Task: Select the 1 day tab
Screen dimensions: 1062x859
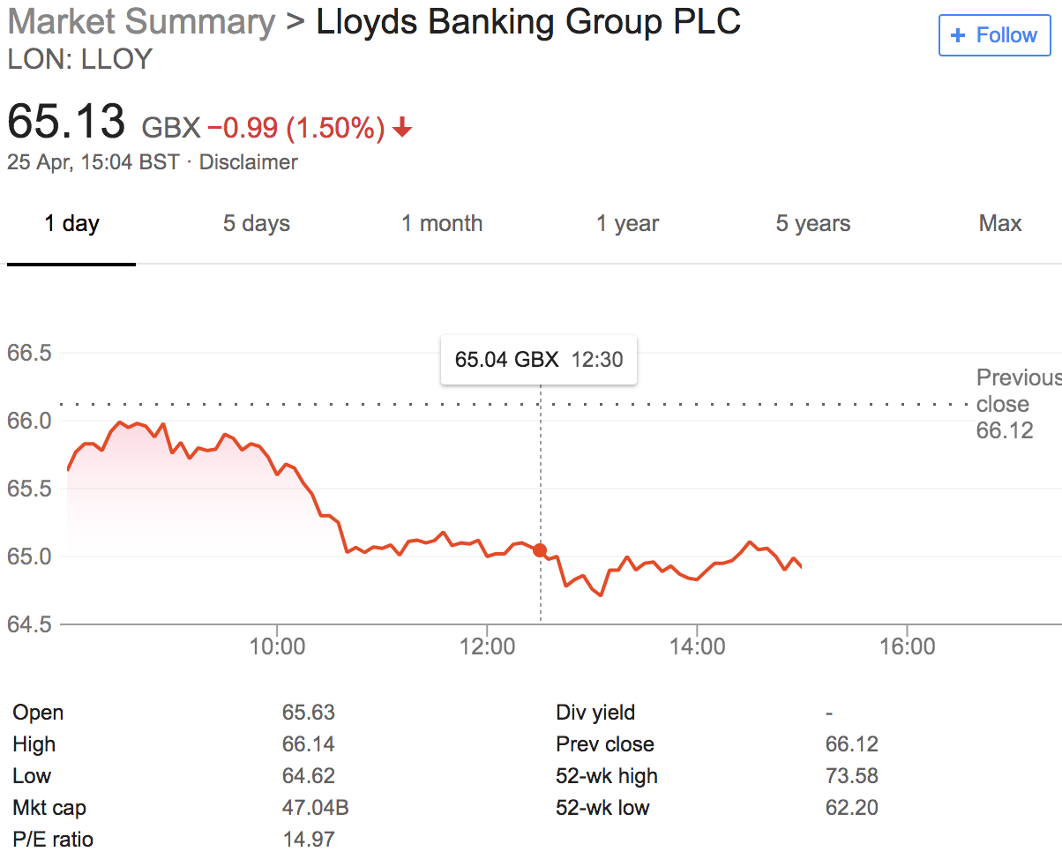Action: coord(71,223)
